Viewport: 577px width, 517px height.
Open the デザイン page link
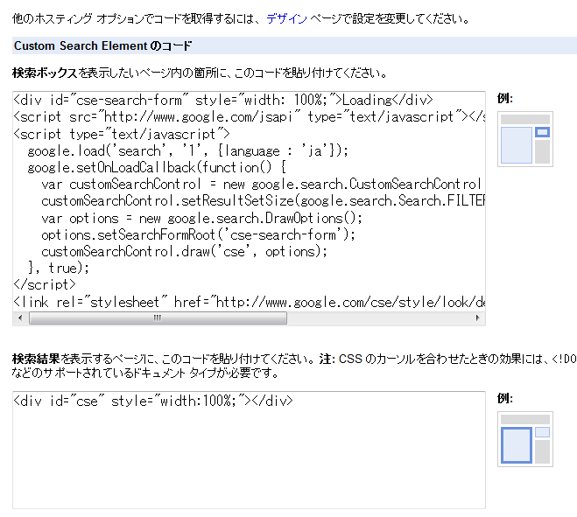pyautogui.click(x=286, y=18)
